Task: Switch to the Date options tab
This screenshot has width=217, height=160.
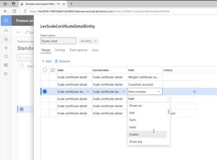Action: 78,50
